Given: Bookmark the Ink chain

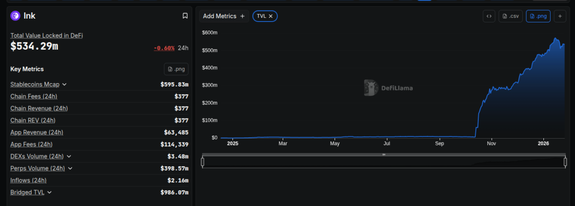Looking at the screenshot, I should 185,16.
